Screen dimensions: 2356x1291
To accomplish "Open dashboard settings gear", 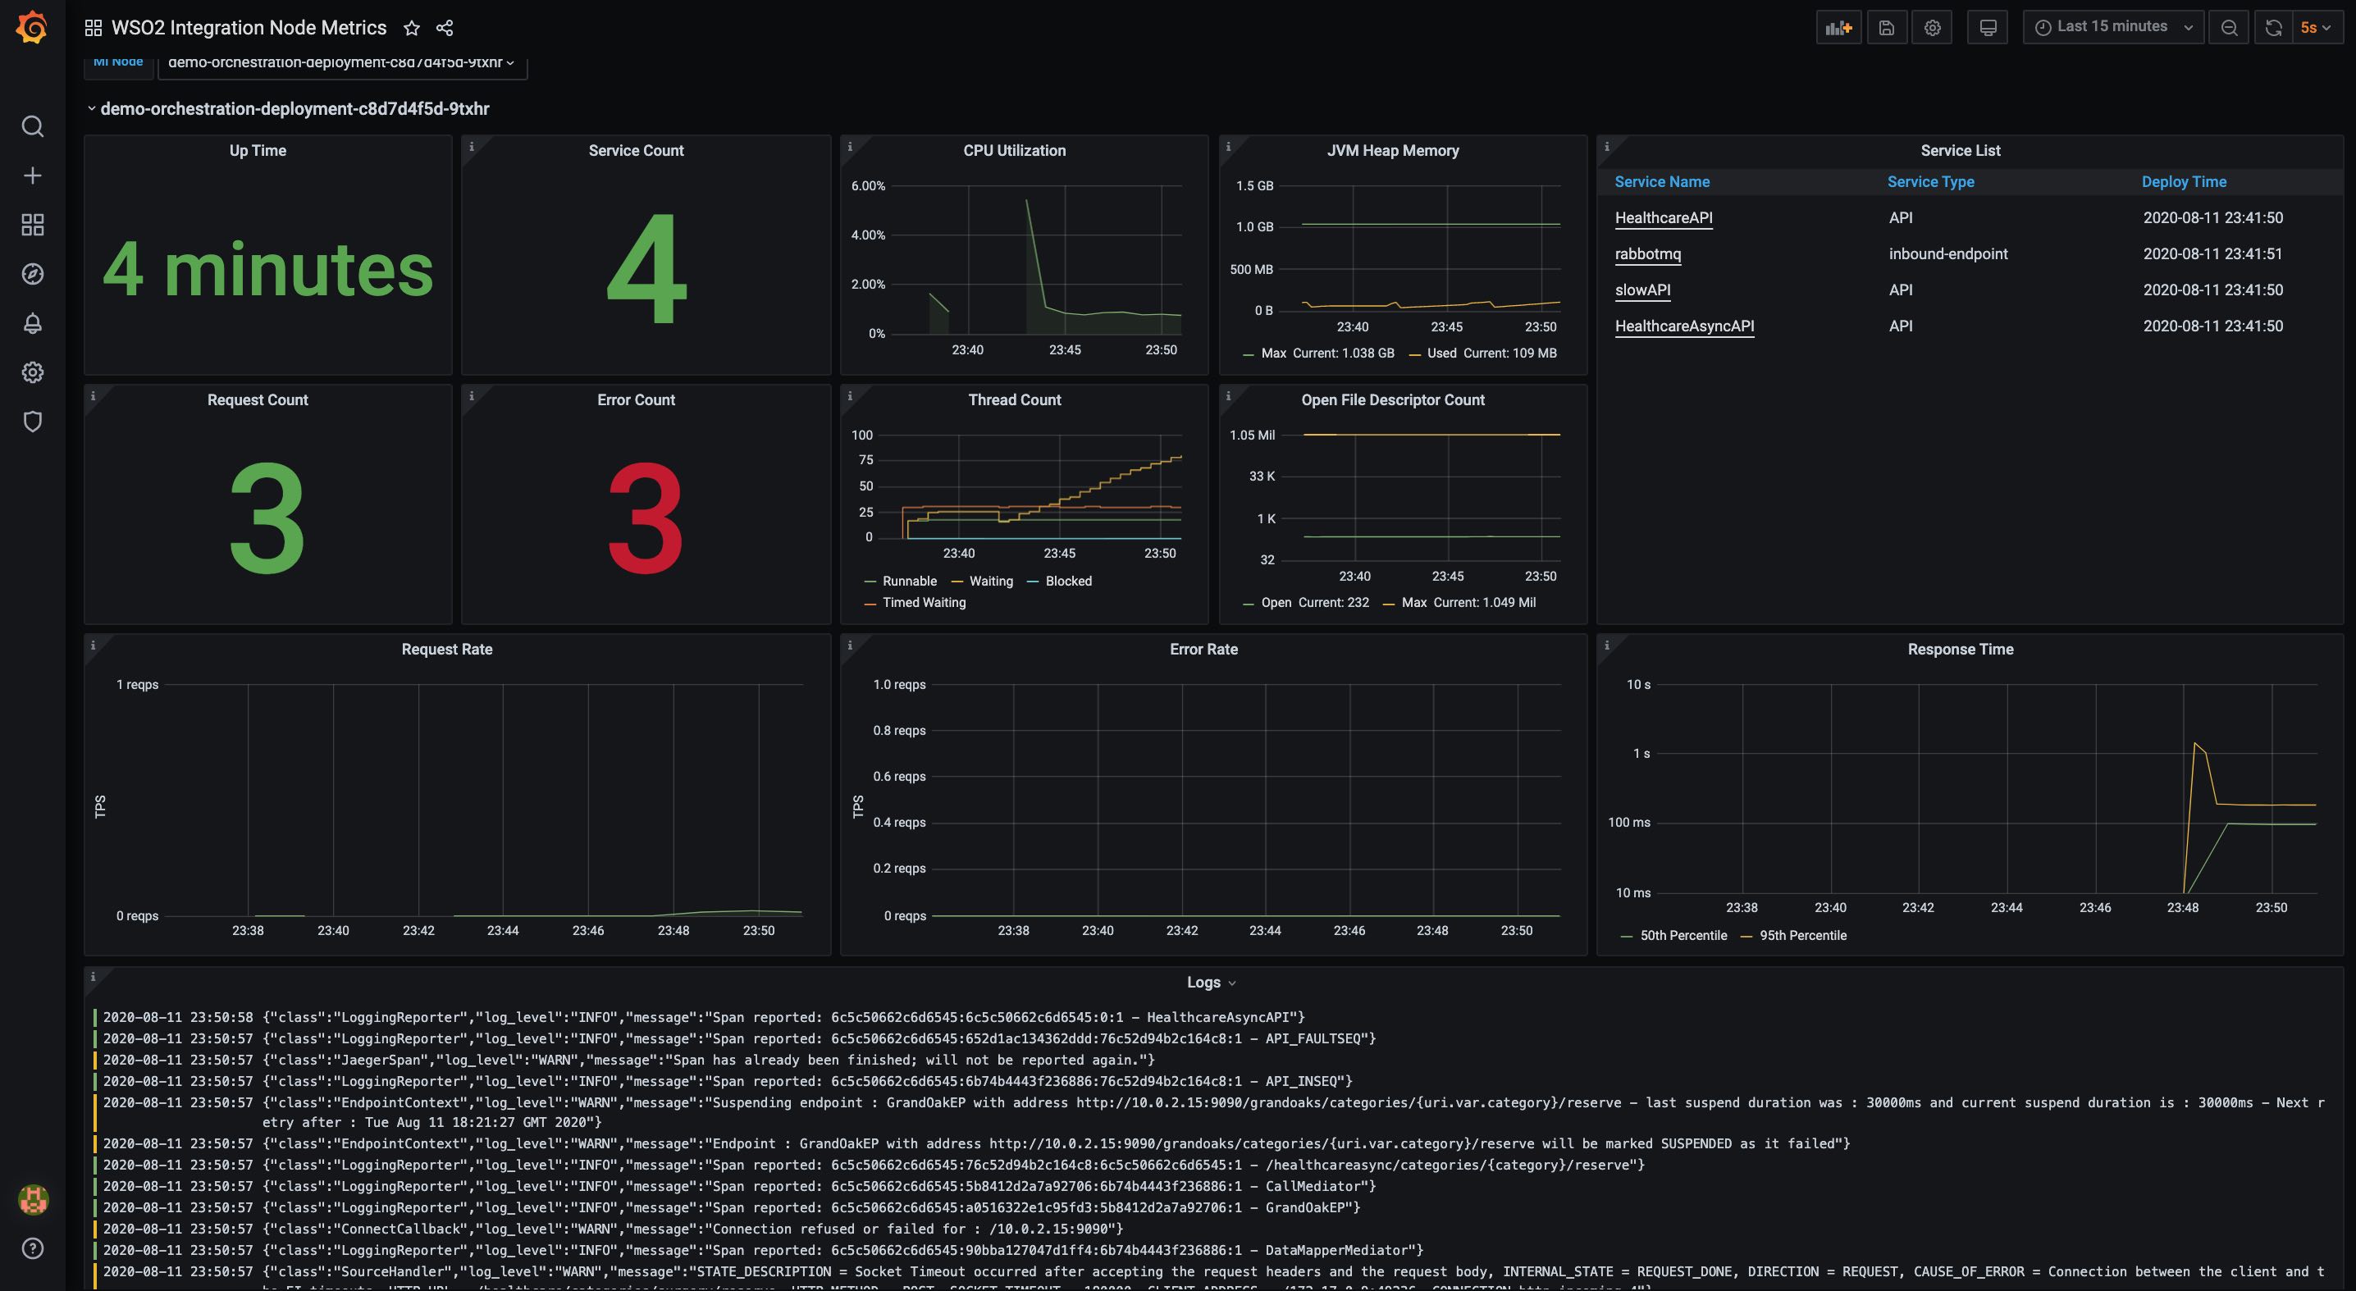I will [x=1932, y=27].
